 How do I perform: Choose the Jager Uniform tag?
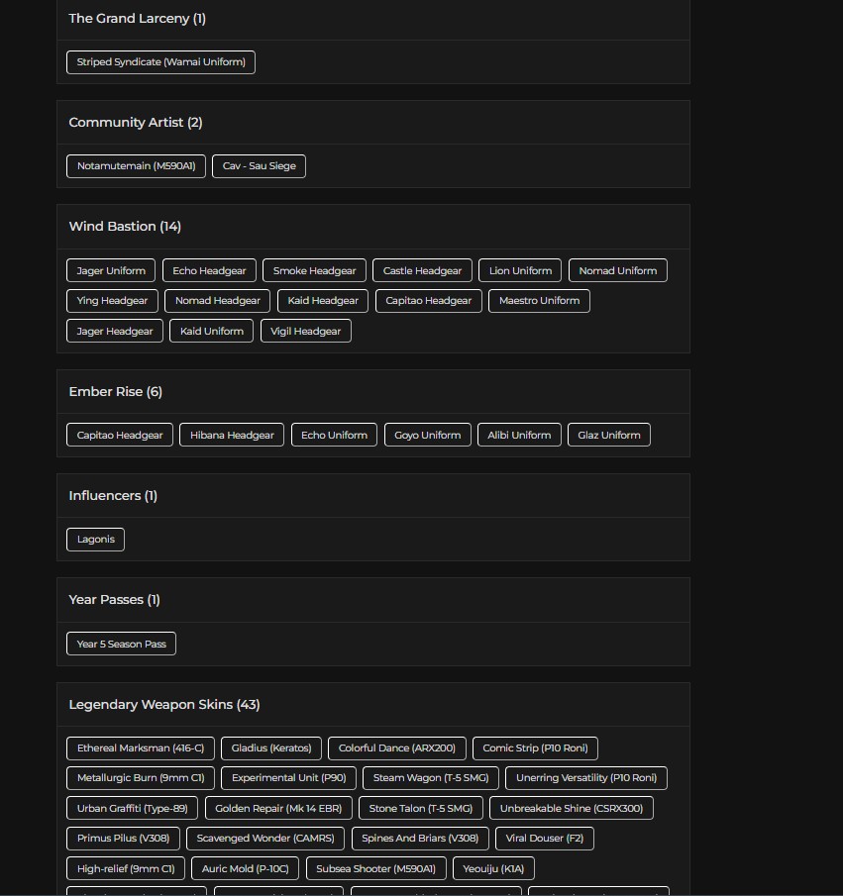point(111,271)
